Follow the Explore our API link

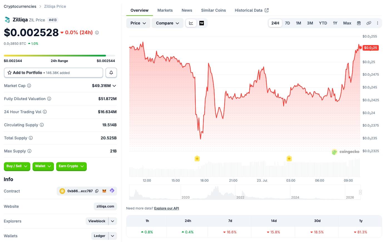pos(167,208)
